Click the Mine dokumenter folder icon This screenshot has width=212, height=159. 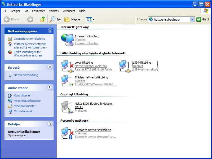[10, 106]
